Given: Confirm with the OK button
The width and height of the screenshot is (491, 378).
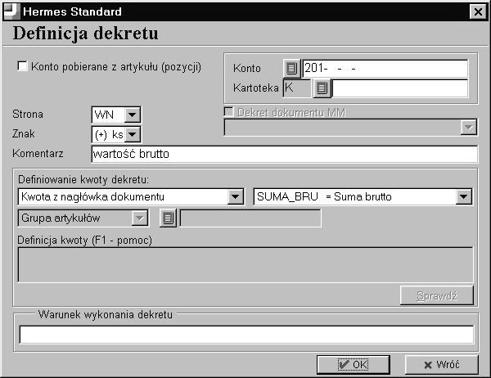Looking at the screenshot, I should [x=354, y=365].
